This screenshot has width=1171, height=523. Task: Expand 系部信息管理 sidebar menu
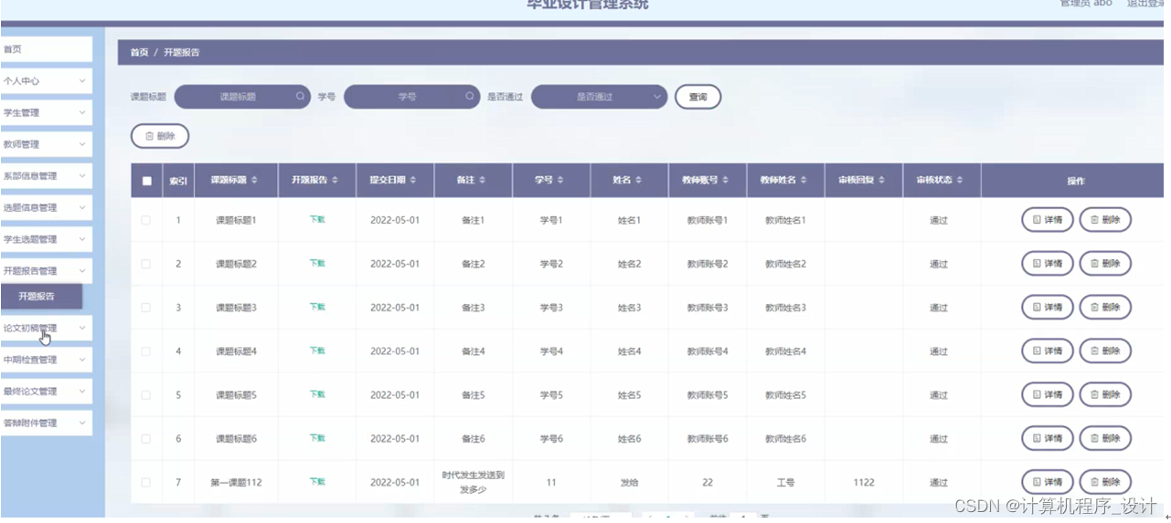[x=46, y=176]
